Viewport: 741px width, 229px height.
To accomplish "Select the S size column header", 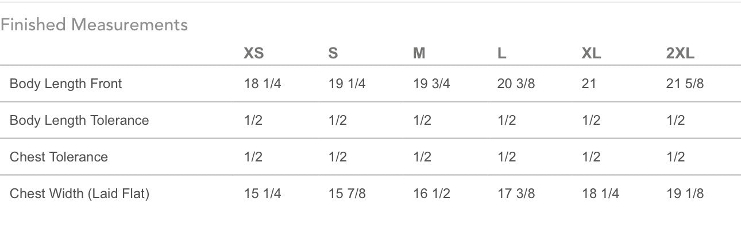I will (333, 53).
